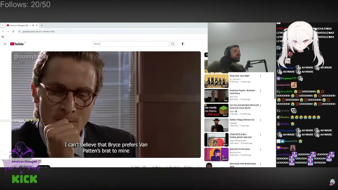View site information icon in address bar
Screen dimensions: 338x190
[19, 31]
